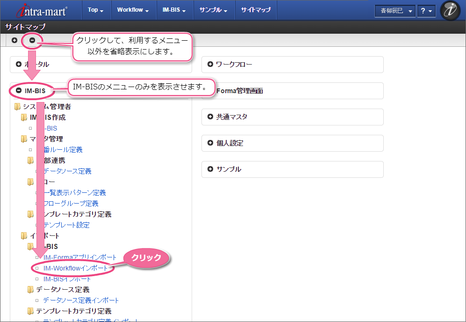The width and height of the screenshot is (466, 322).
Task: Click the インポート folder icon
Action: [24, 236]
